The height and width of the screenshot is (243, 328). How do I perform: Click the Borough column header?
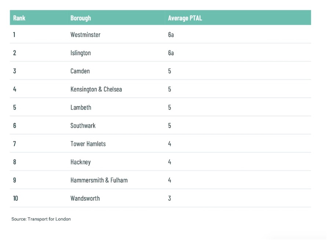[x=80, y=18]
